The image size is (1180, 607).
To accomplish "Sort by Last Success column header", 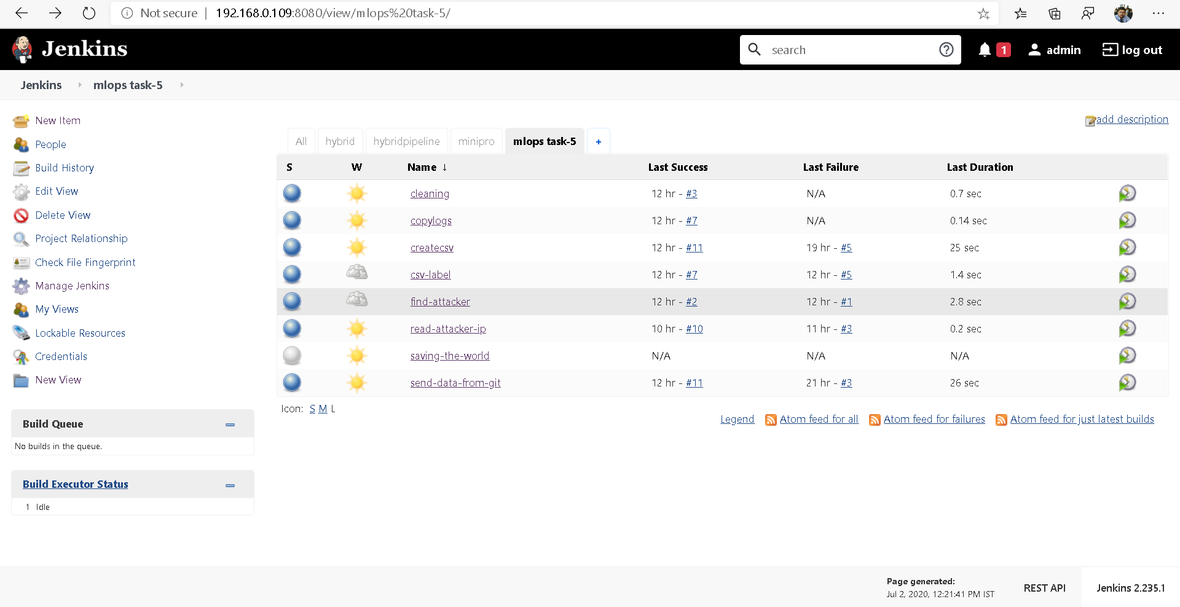I will (677, 167).
